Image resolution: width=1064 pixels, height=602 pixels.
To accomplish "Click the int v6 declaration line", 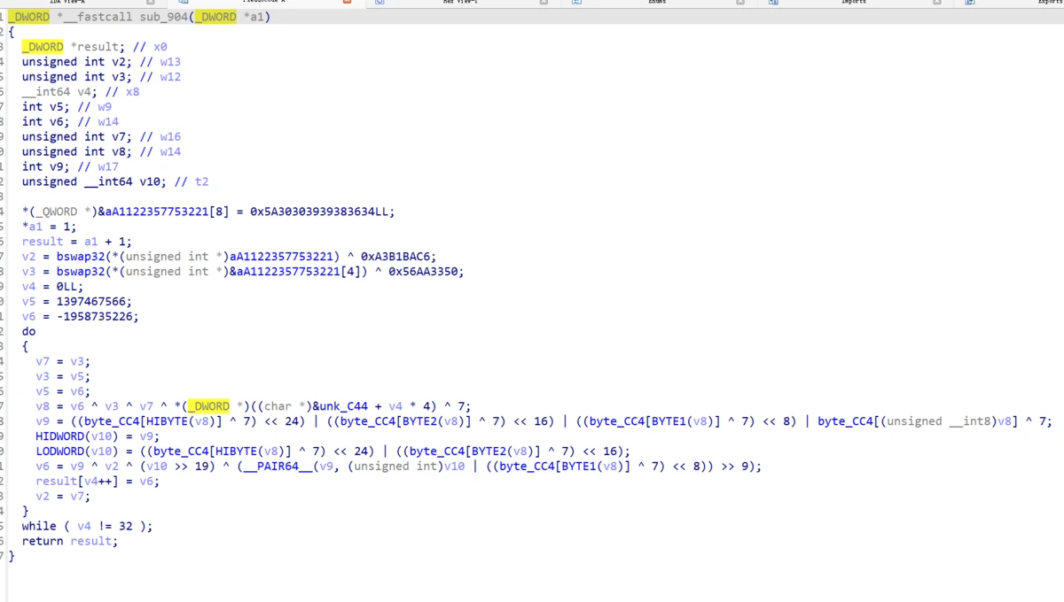I will [70, 122].
